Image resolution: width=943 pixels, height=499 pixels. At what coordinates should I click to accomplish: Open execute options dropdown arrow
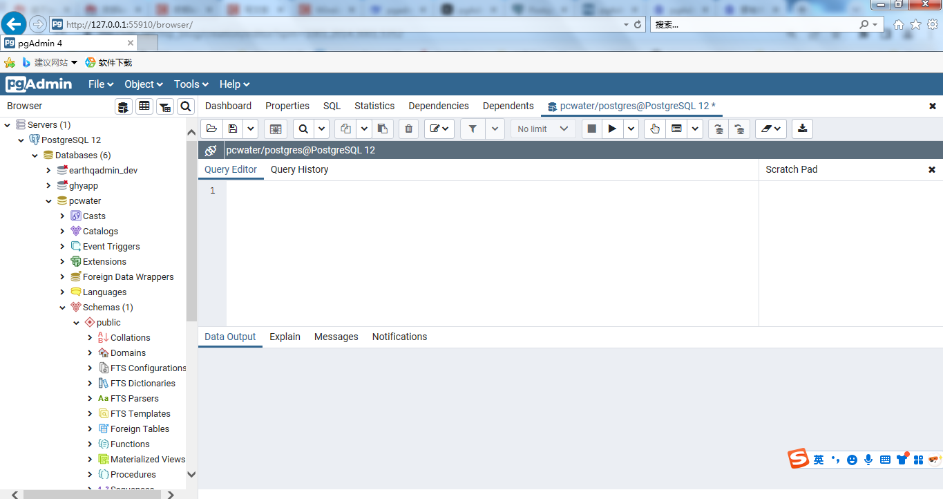[631, 129]
